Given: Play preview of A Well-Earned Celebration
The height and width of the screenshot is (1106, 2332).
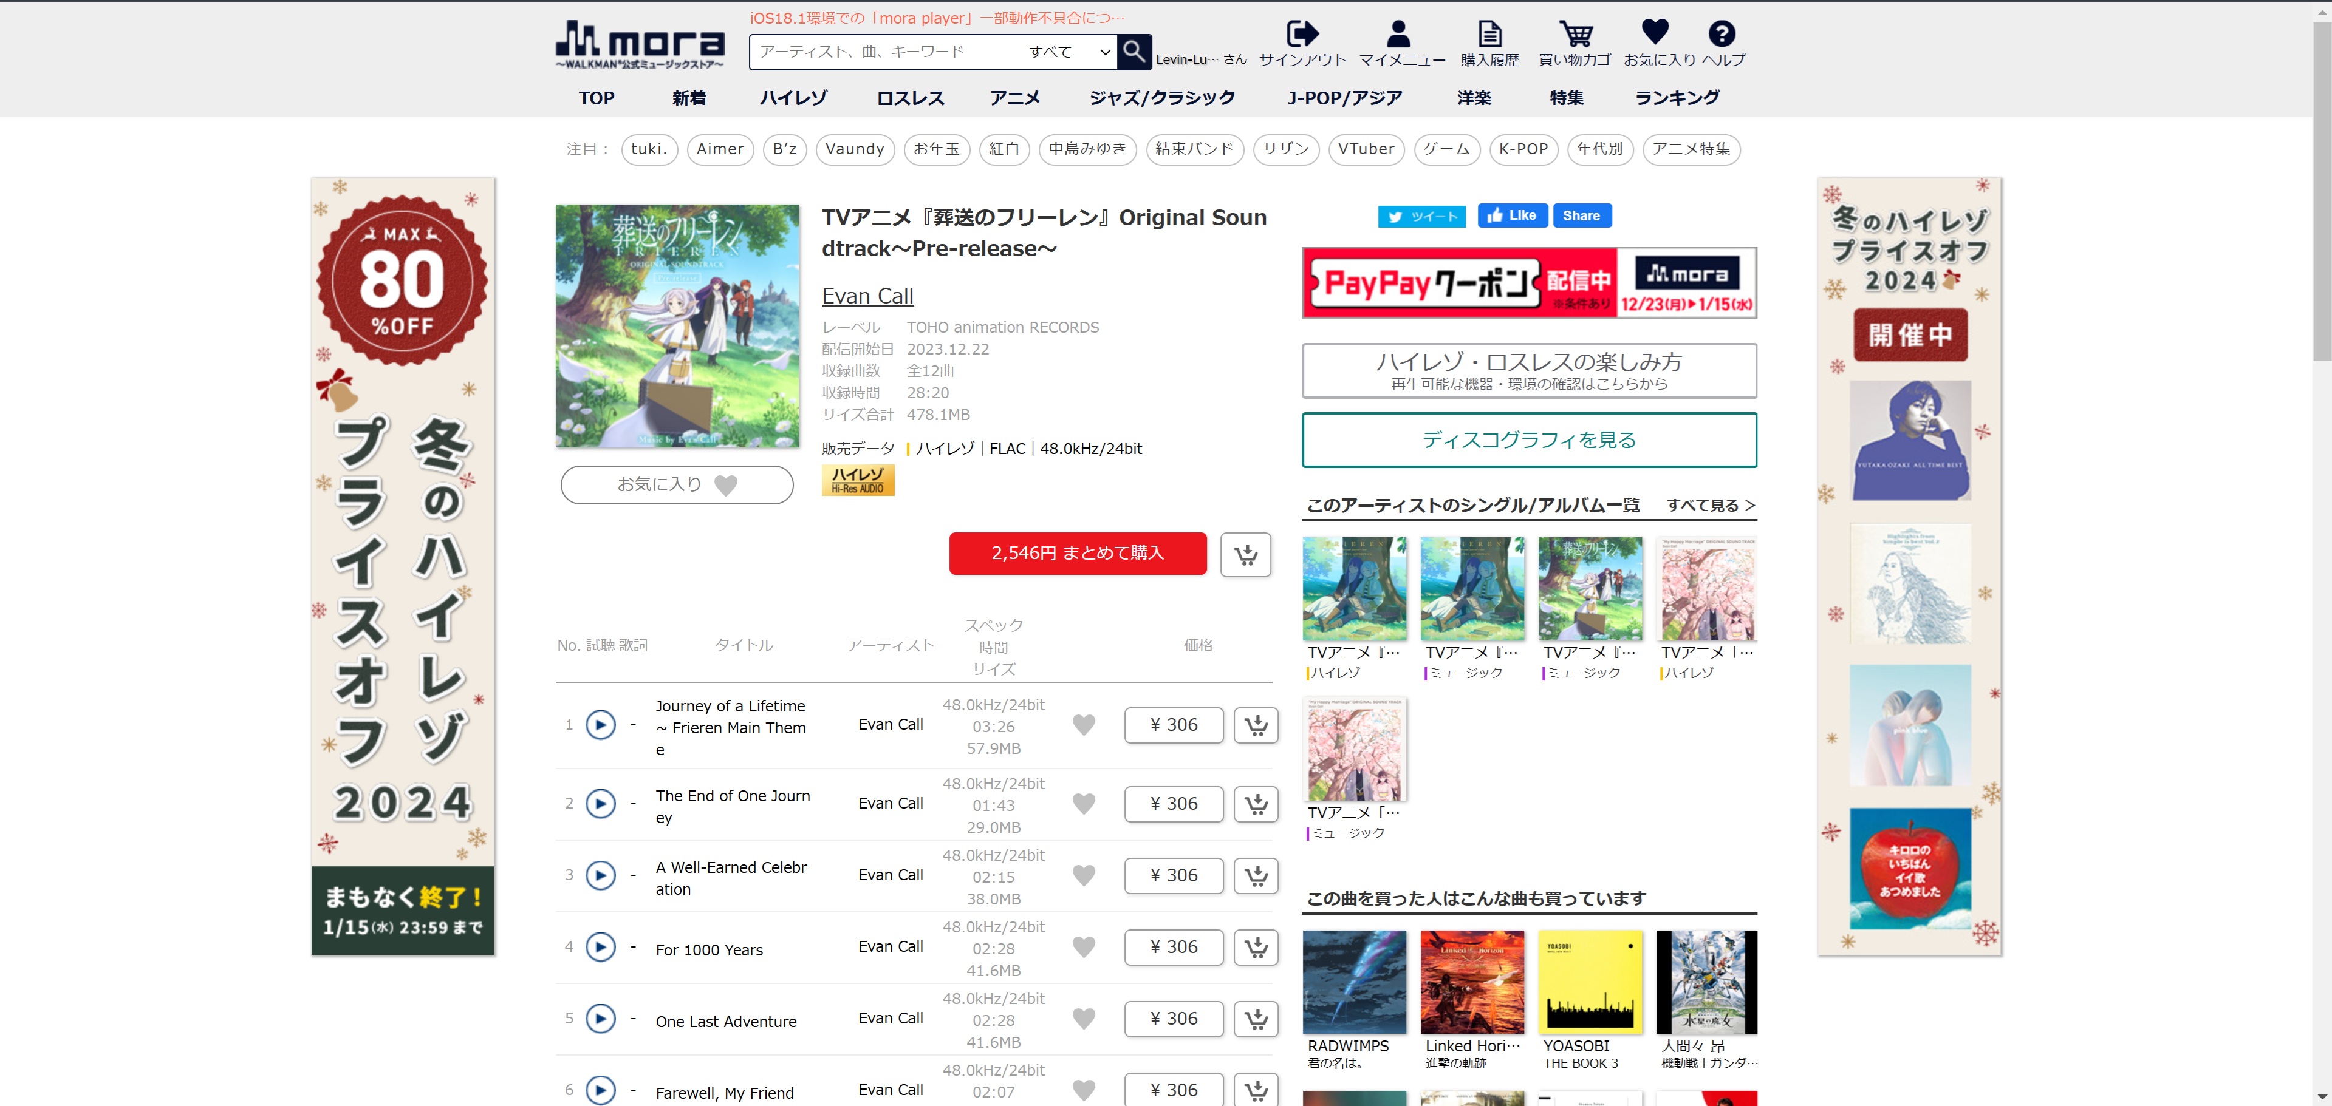Looking at the screenshot, I should click(600, 875).
